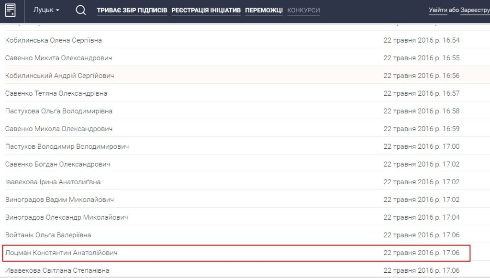Open the Конкурси menu item
Image resolution: width=490 pixels, height=278 pixels.
click(x=303, y=10)
